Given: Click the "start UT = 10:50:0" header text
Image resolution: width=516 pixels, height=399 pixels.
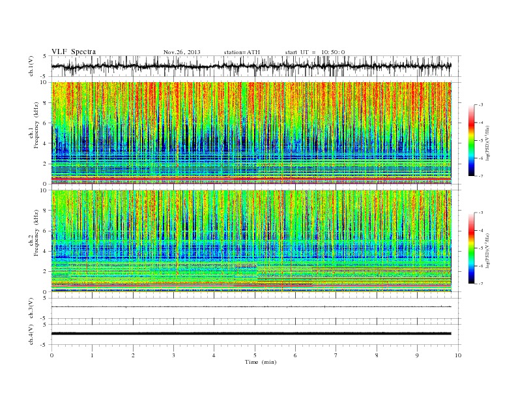Looking at the screenshot, I should click(315, 52).
